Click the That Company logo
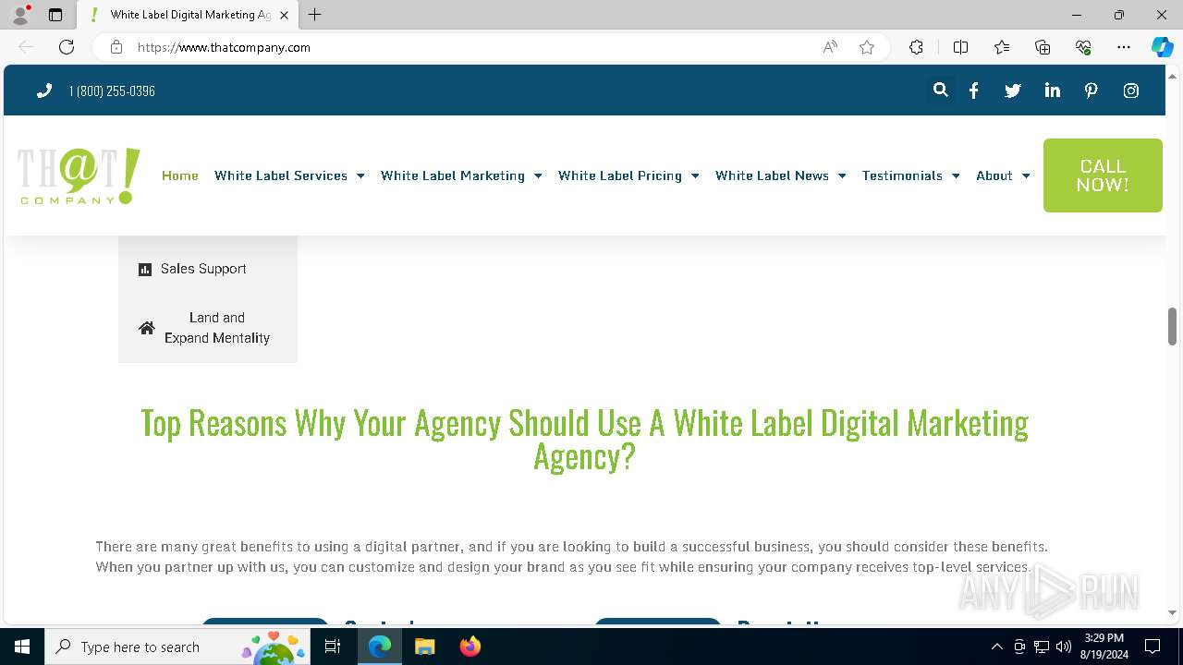 click(x=79, y=175)
